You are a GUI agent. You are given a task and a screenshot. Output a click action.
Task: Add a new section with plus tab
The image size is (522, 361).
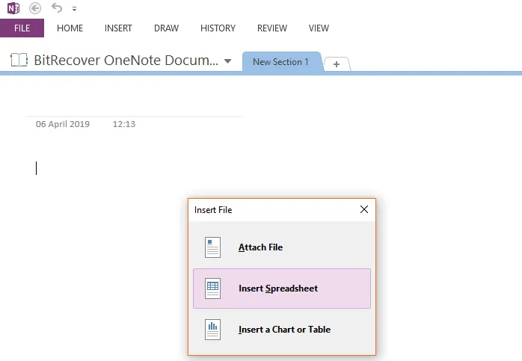coord(337,64)
